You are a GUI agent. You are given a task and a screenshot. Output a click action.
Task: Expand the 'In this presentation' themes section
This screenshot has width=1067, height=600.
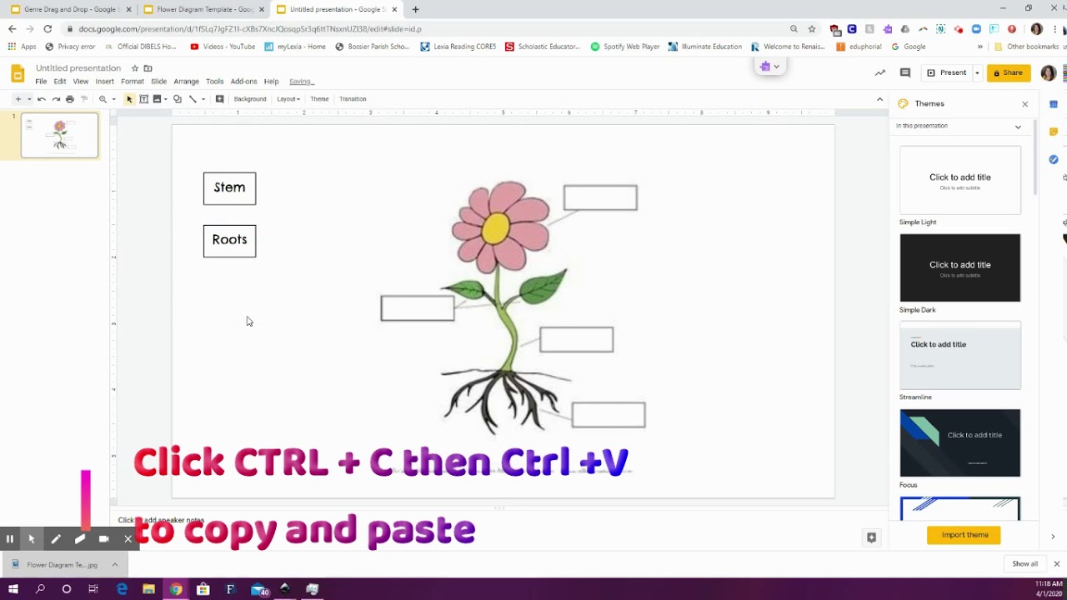coord(1018,127)
